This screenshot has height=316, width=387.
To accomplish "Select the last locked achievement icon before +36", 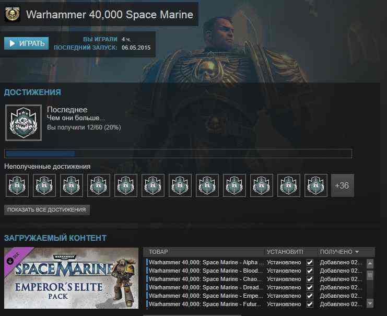I will tap(316, 185).
